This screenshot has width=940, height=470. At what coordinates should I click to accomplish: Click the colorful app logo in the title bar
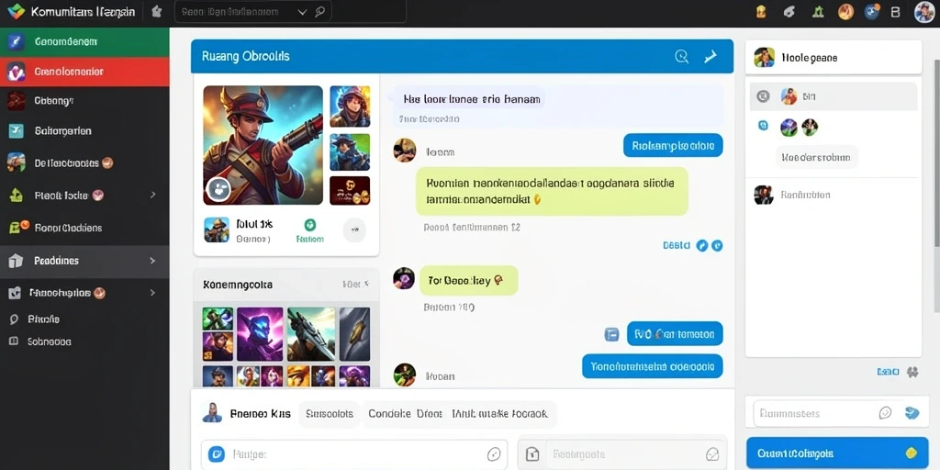pos(16,11)
